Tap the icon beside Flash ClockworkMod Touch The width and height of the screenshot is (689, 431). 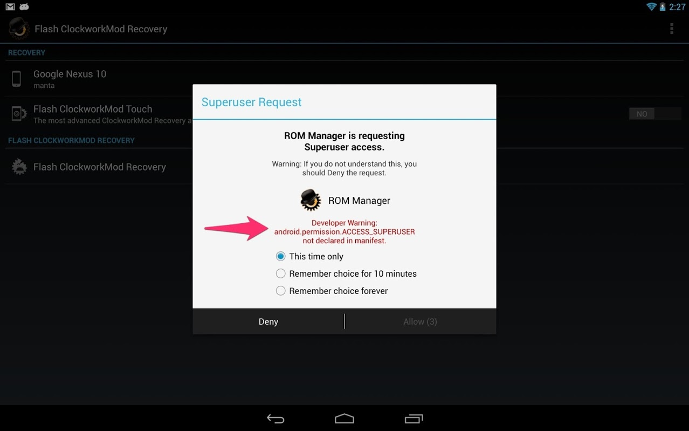pos(19,113)
